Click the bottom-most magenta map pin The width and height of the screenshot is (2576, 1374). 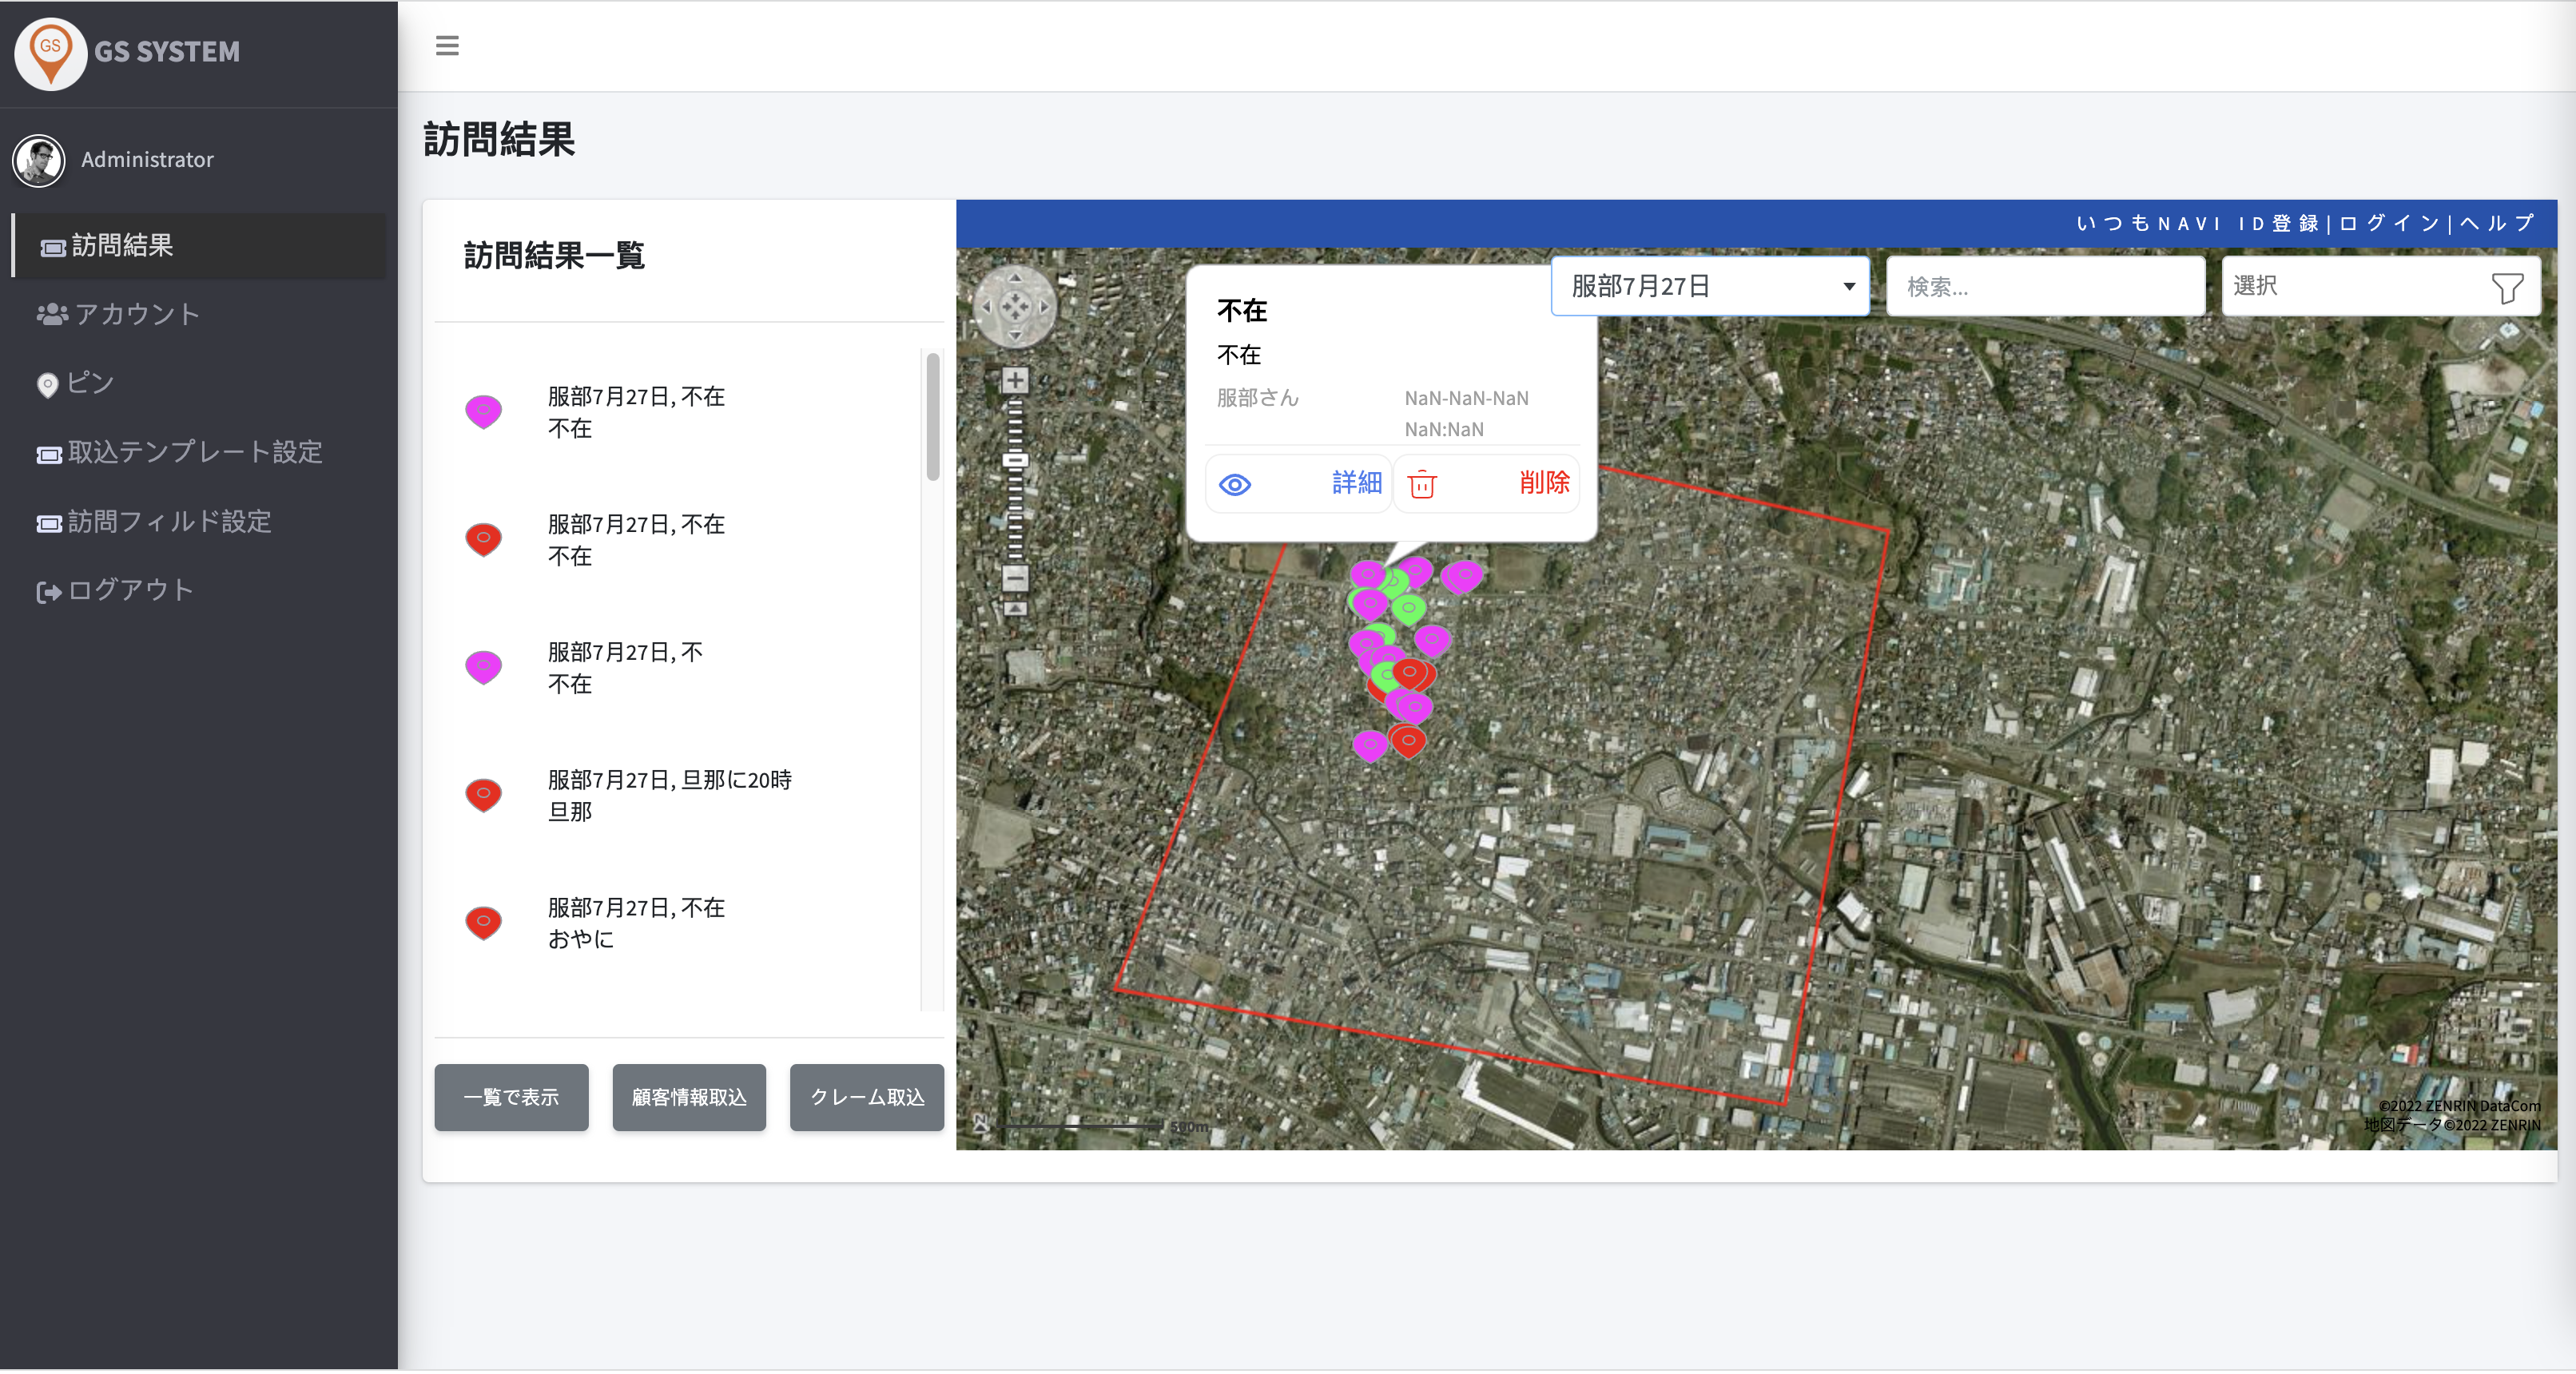pos(1370,746)
